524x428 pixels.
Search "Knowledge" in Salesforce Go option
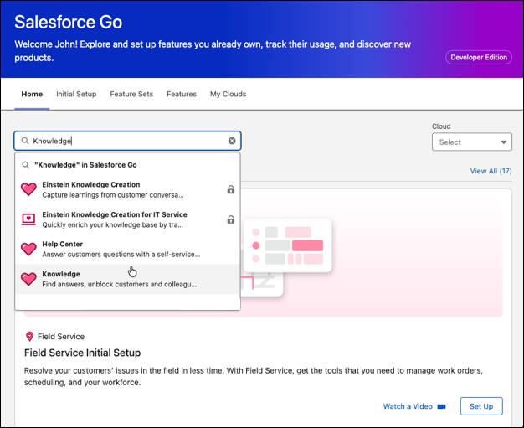(128, 165)
